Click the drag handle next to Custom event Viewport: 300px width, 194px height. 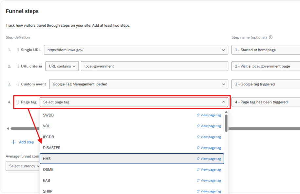pyautogui.click(x=18, y=84)
